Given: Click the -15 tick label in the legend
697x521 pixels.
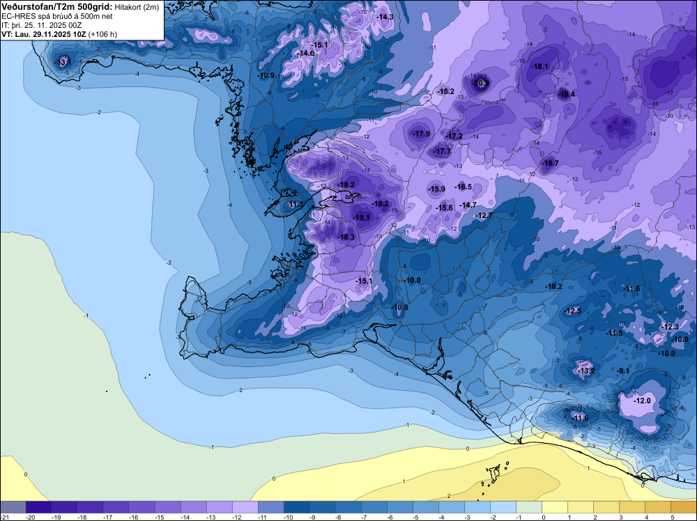Looking at the screenshot, I should pos(160,517).
